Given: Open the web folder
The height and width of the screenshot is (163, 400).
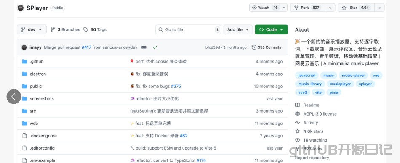Looking at the screenshot, I should coord(34,123).
